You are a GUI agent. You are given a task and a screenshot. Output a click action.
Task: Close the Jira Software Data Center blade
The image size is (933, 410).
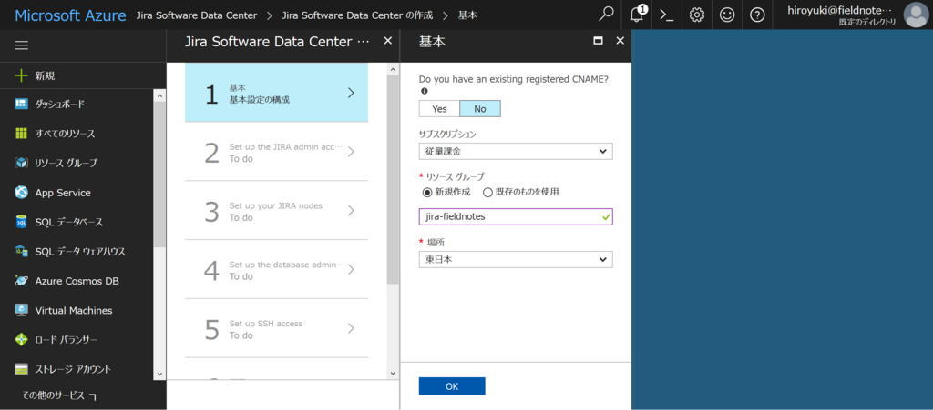(388, 40)
